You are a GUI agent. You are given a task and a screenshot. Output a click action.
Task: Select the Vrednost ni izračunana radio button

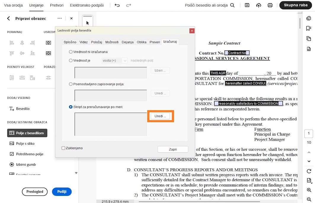71,51
